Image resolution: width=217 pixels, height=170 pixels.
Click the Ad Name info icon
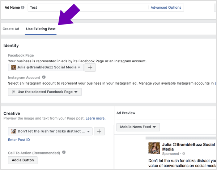[22, 8]
